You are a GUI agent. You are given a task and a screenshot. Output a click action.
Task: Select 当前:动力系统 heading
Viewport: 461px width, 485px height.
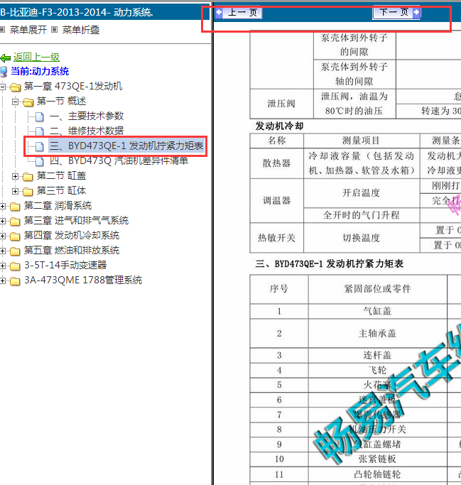(x=40, y=72)
